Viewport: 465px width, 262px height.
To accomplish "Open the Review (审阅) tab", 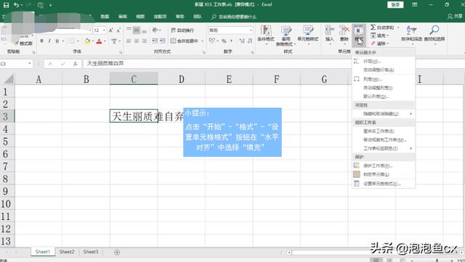I will pyautogui.click(x=123, y=17).
